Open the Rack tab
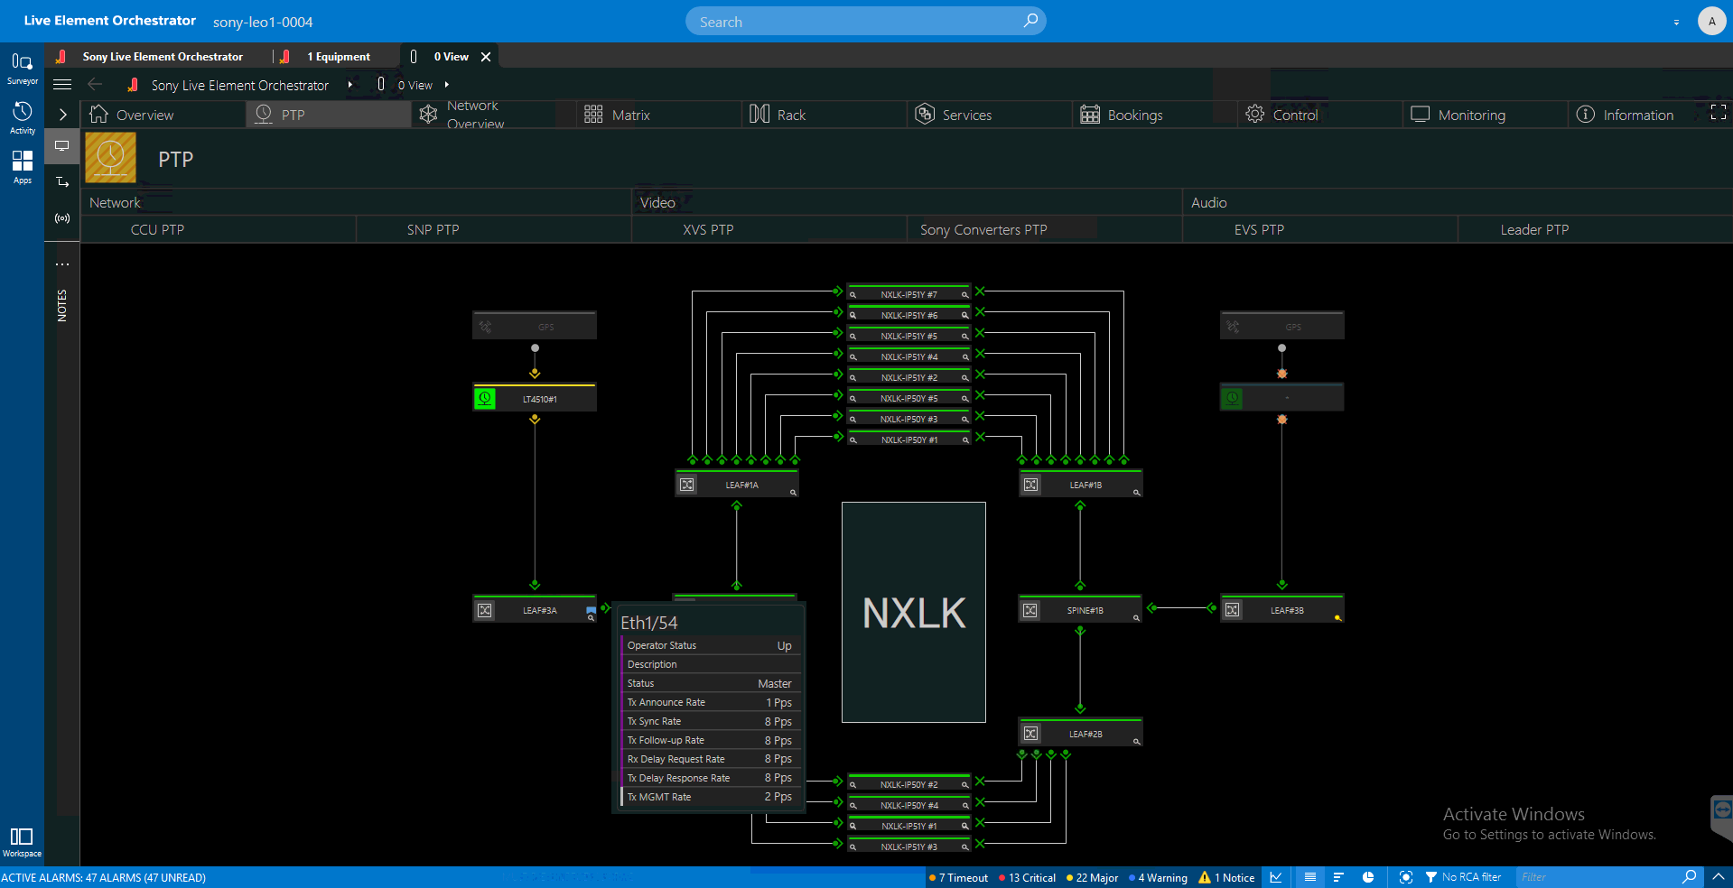 click(824, 115)
